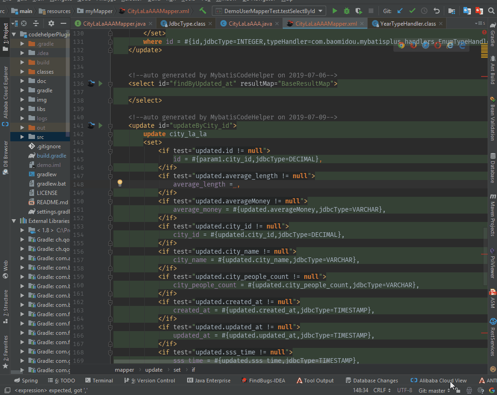
Task: Switch to YearTypeHandler.class tab
Action: click(x=407, y=23)
